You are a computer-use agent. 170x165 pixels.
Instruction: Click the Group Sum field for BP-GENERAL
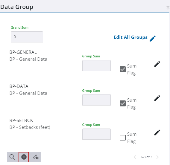tap(96, 65)
